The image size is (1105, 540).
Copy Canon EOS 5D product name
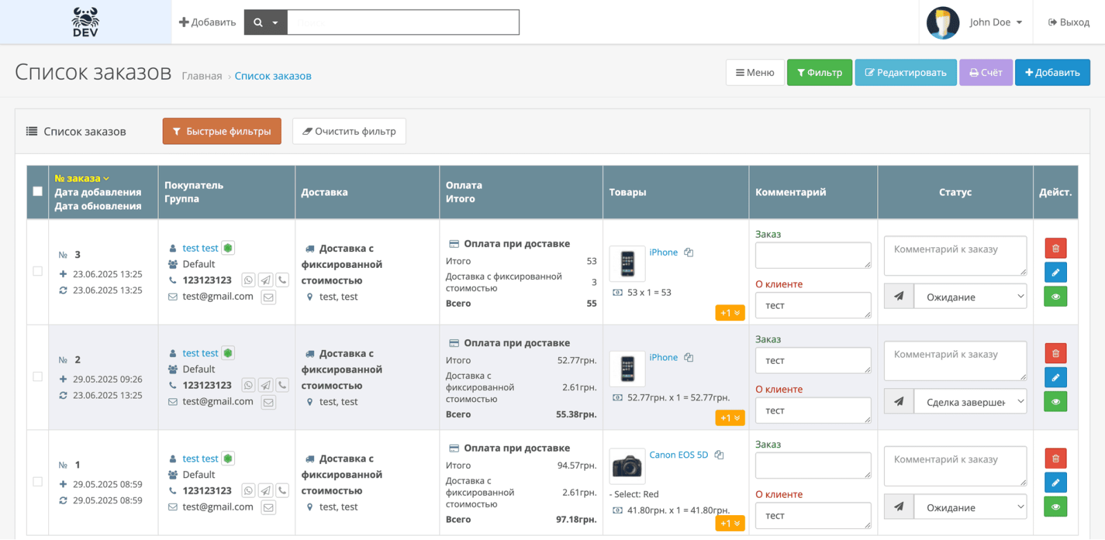[x=719, y=455]
